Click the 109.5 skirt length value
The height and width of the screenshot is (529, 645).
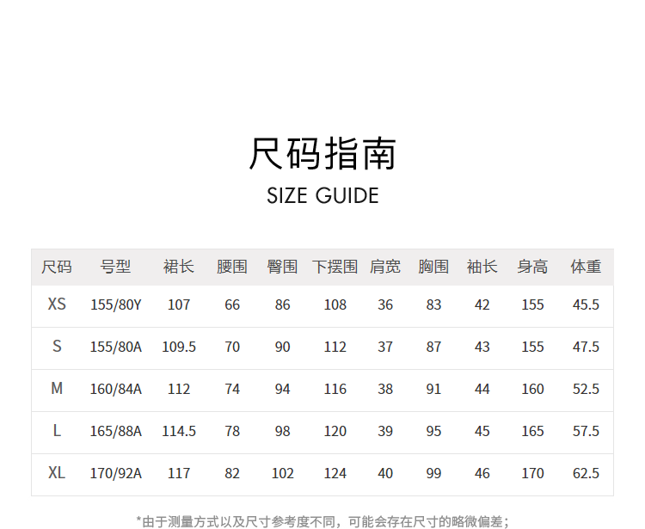click(179, 347)
